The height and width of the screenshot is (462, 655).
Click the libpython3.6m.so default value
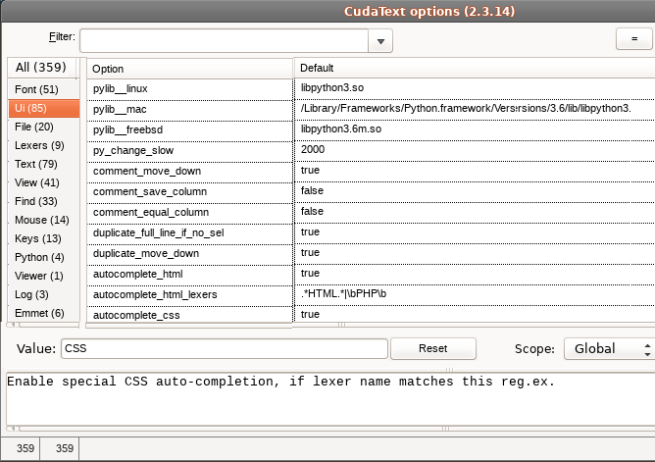click(x=475, y=129)
